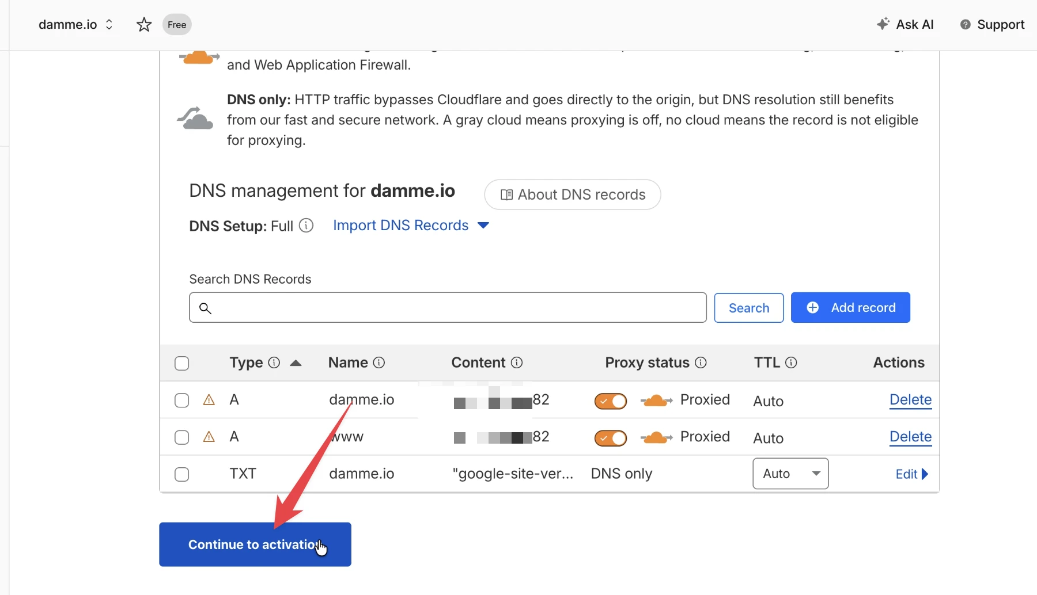Click Add record button

850,307
